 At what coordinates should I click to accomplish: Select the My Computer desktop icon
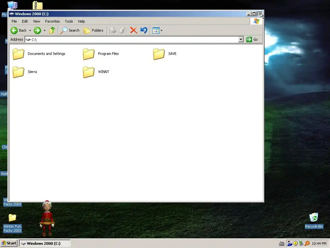tap(12, 5)
